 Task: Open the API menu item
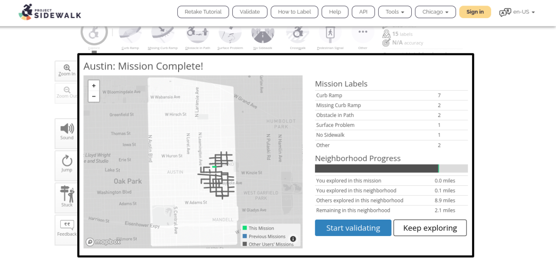(x=363, y=12)
